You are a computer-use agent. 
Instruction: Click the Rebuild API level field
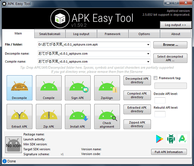coord(160,114)
